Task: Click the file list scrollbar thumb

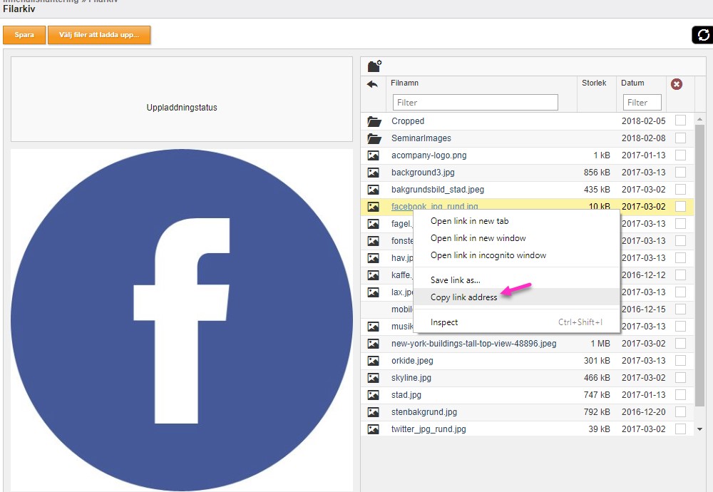Action: [699, 265]
